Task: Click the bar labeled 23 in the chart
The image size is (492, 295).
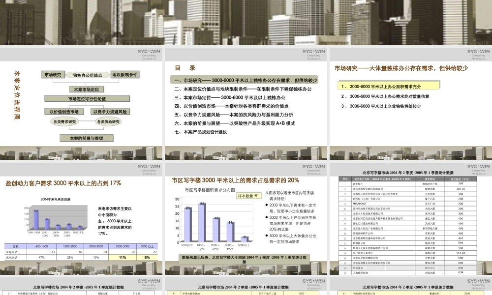Action: [187, 225]
